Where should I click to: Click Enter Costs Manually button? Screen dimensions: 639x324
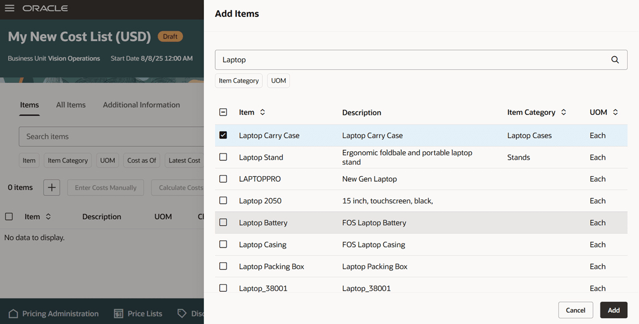[x=105, y=187]
